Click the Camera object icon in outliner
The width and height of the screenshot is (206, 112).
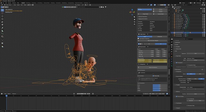click(x=176, y=10)
